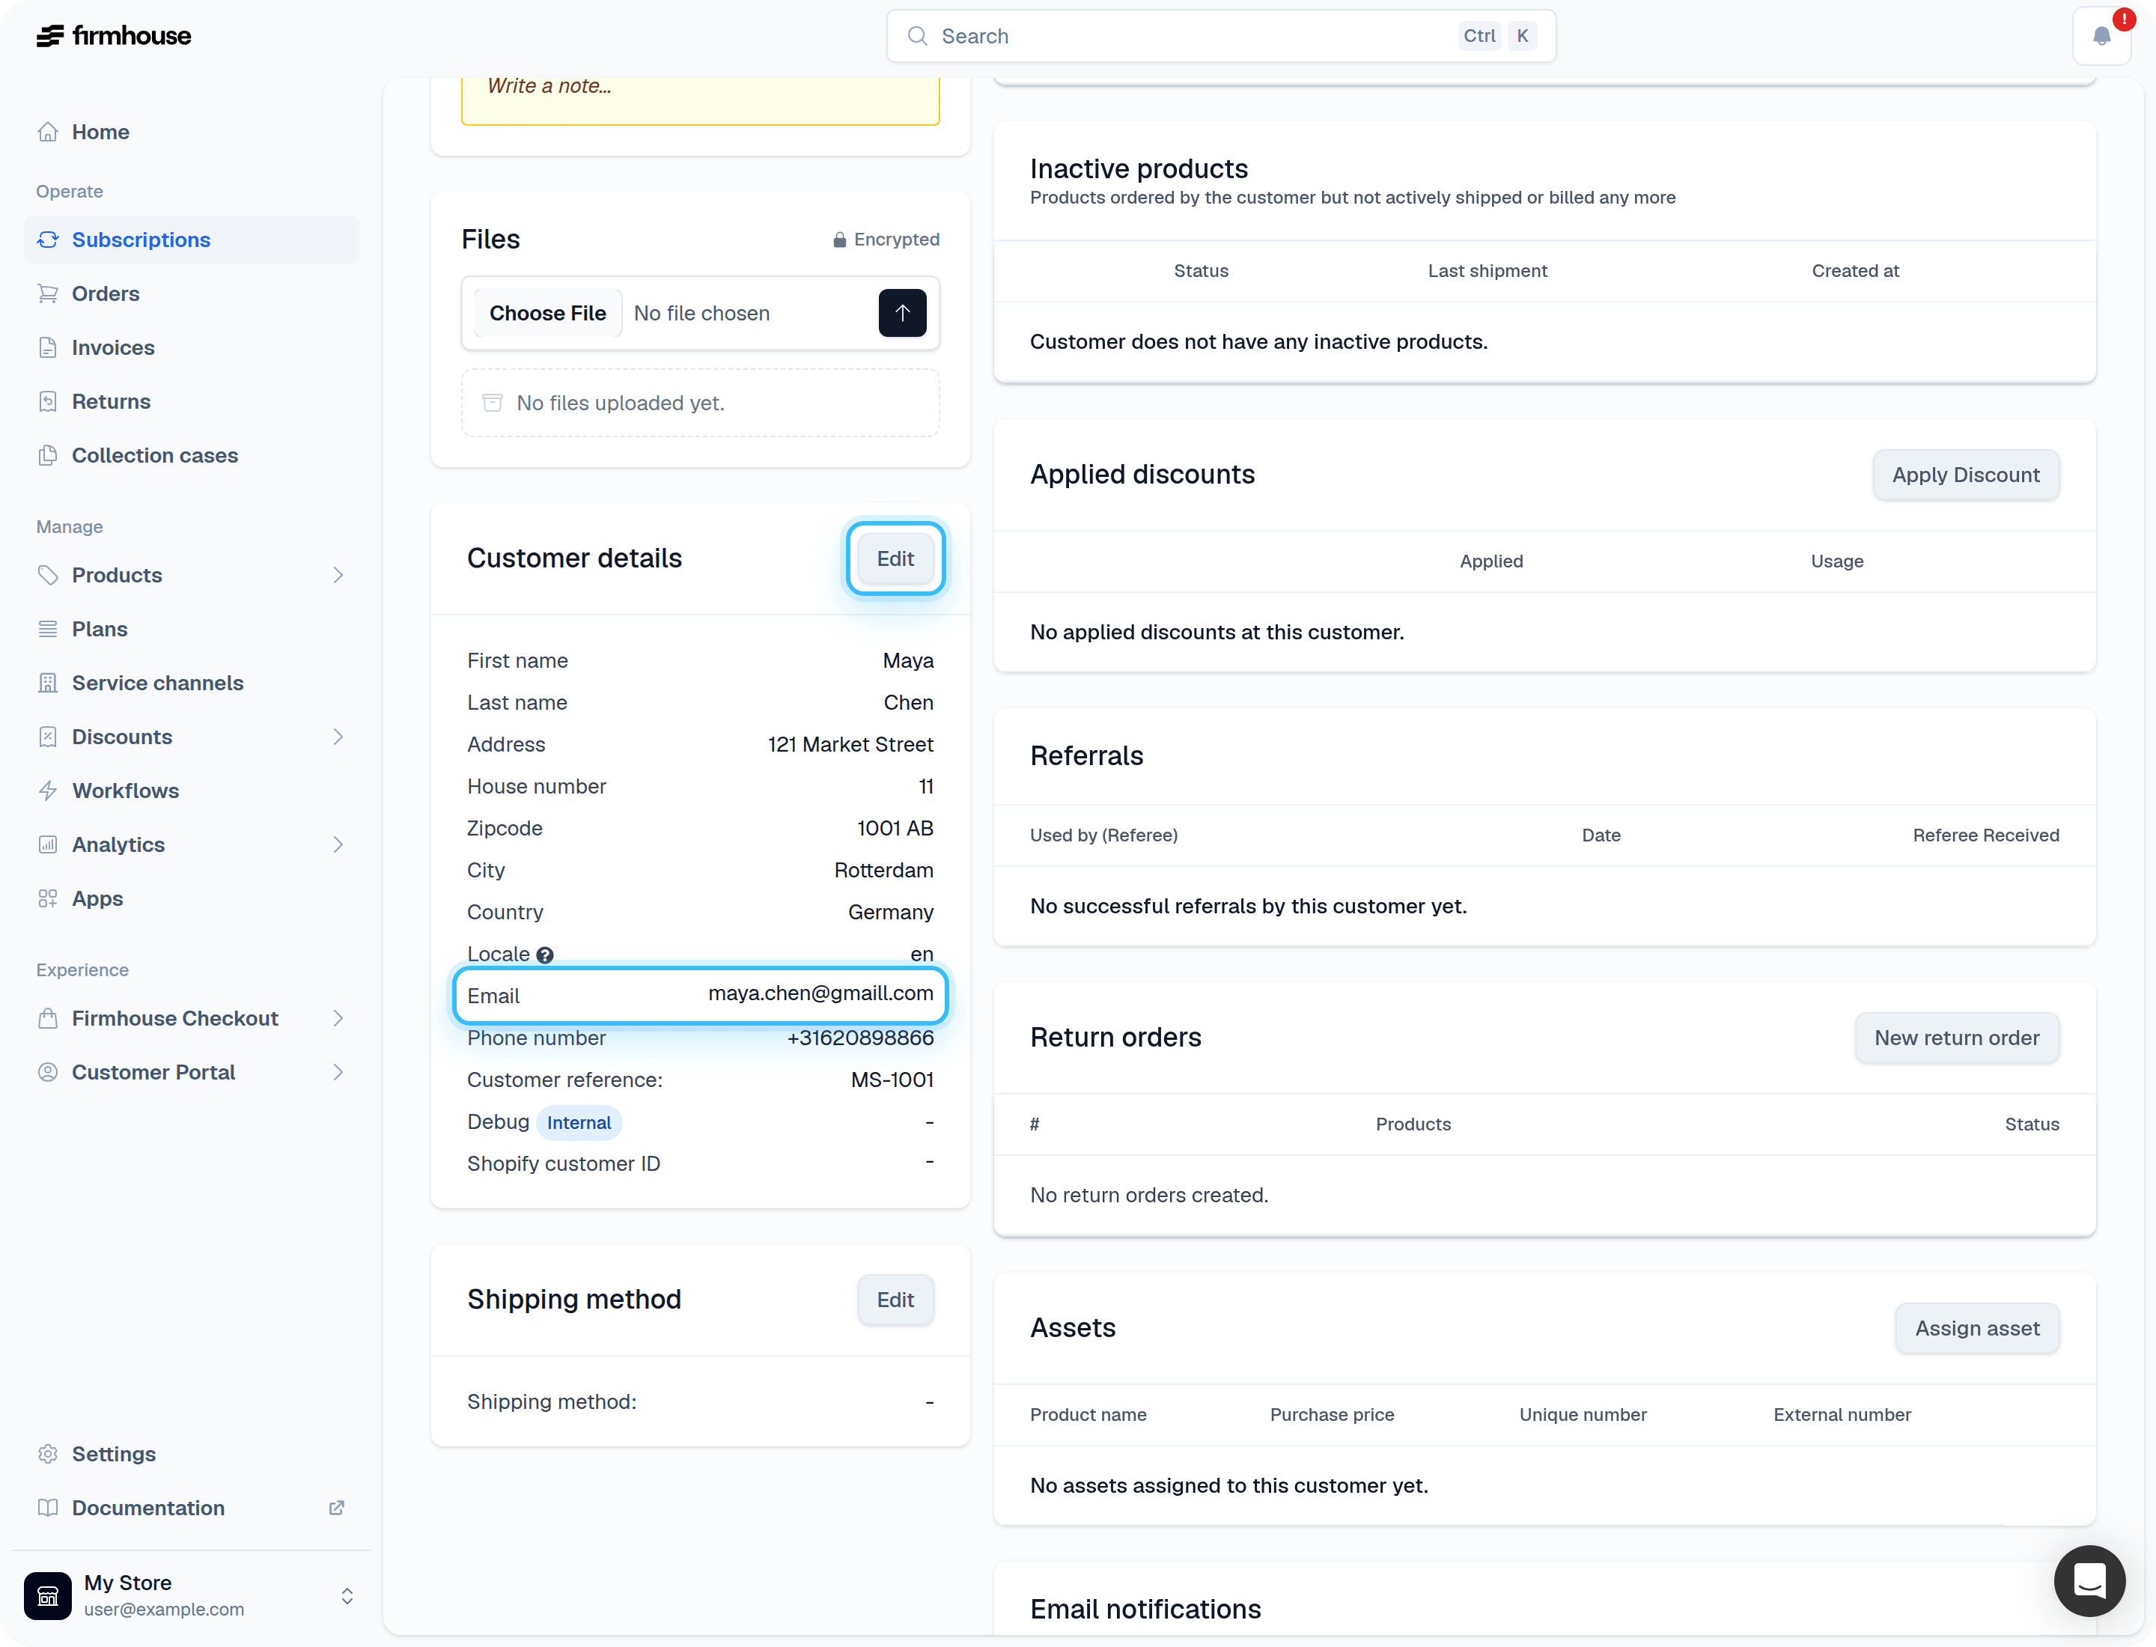
Task: Click the Assign asset button
Action: pyautogui.click(x=1976, y=1327)
